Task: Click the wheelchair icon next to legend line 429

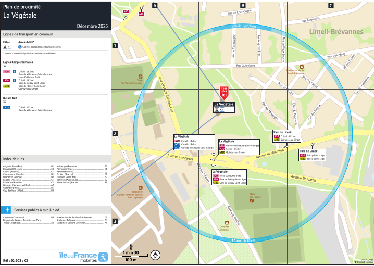Action: [14, 71]
